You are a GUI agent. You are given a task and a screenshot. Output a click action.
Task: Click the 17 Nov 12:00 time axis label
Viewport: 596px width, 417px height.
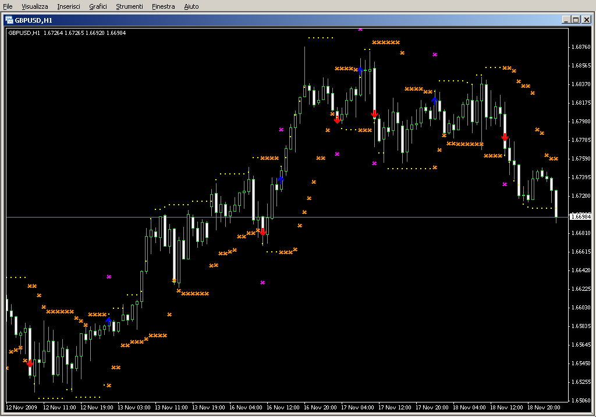pyautogui.click(x=395, y=408)
